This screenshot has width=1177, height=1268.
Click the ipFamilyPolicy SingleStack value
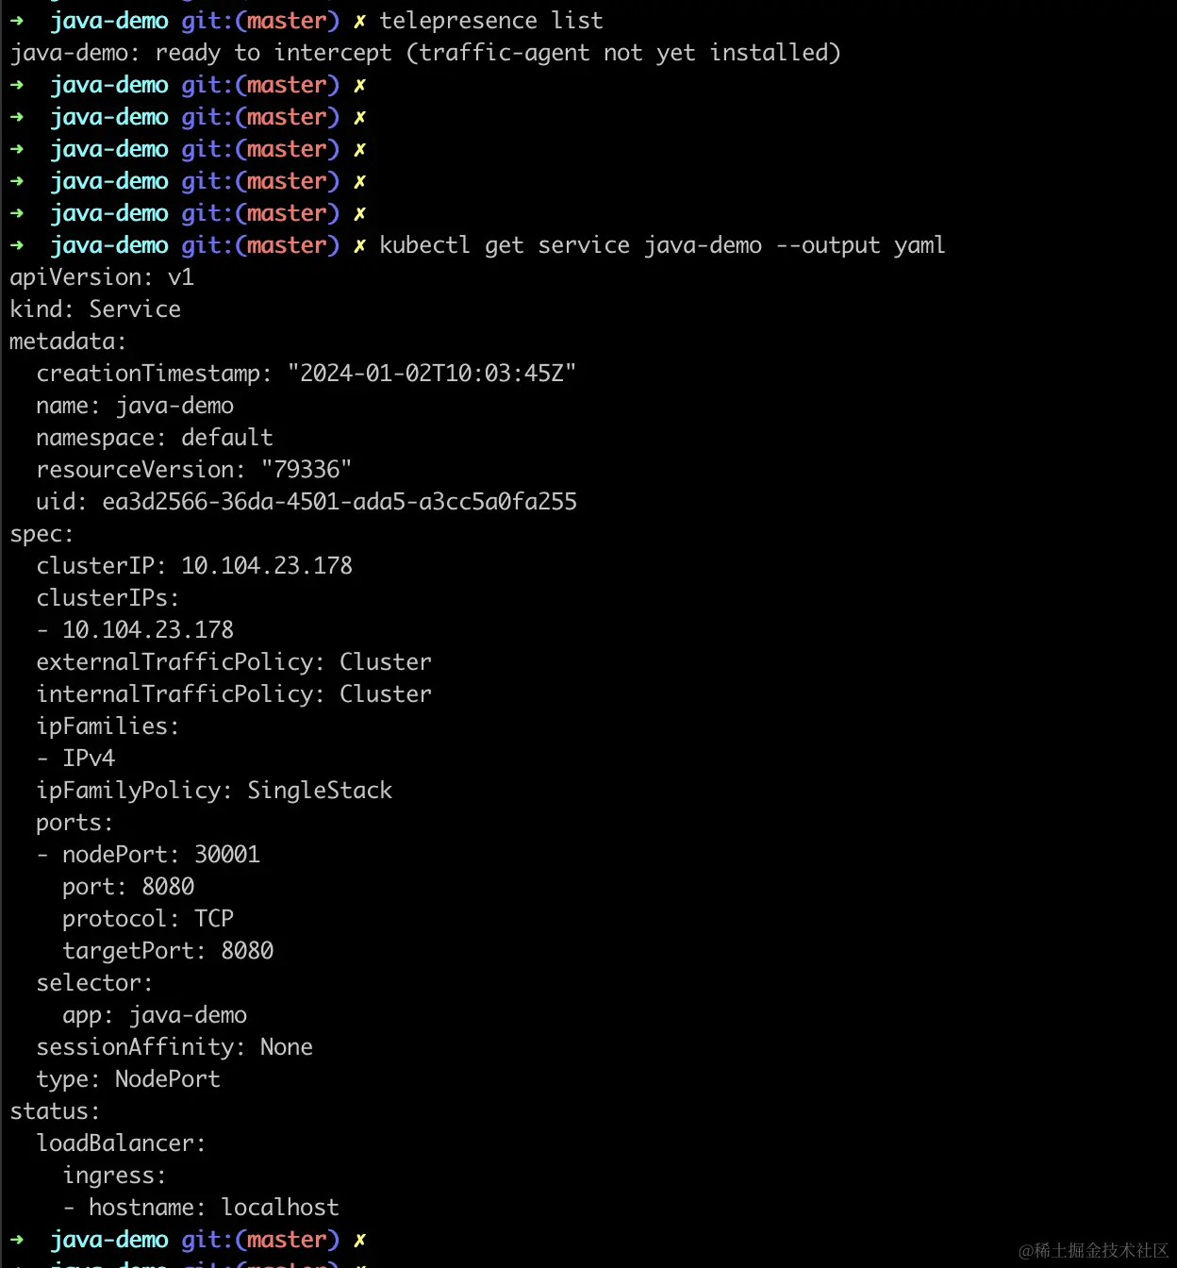coord(319,791)
